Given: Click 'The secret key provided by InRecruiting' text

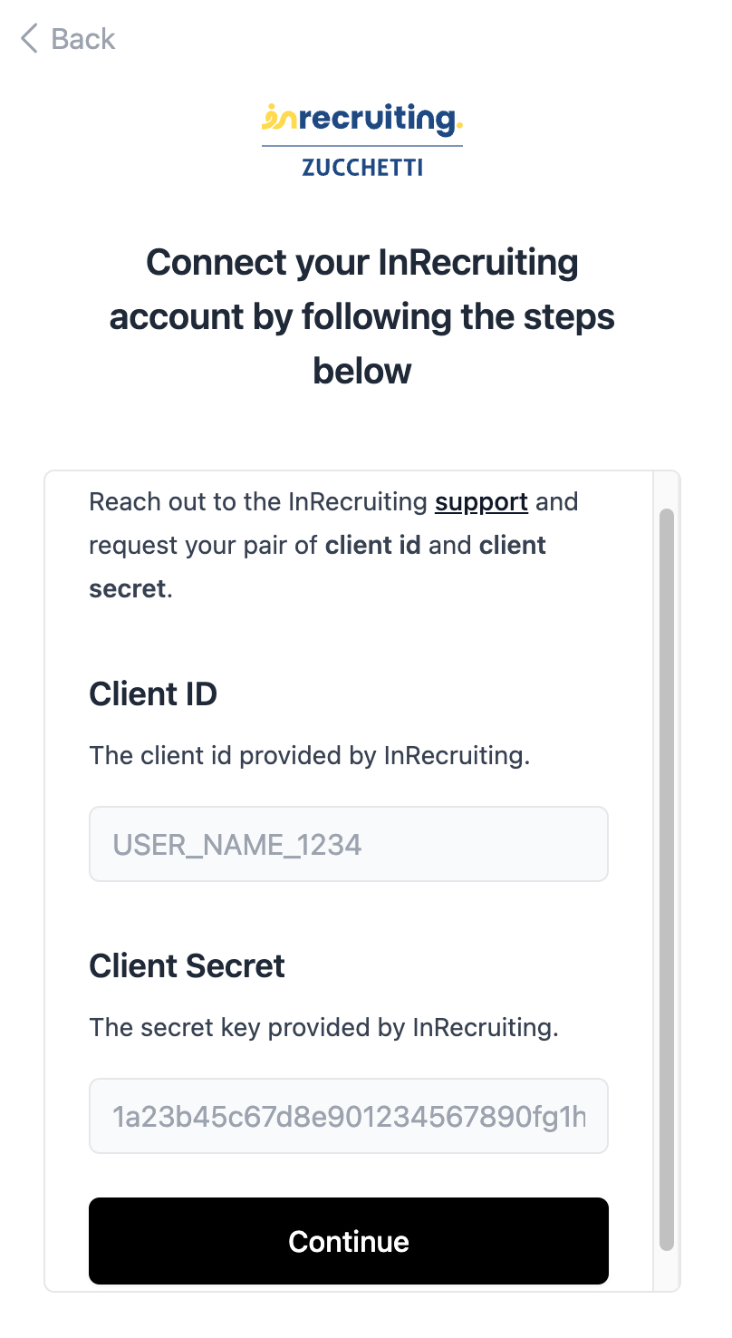Looking at the screenshot, I should click(x=323, y=1028).
